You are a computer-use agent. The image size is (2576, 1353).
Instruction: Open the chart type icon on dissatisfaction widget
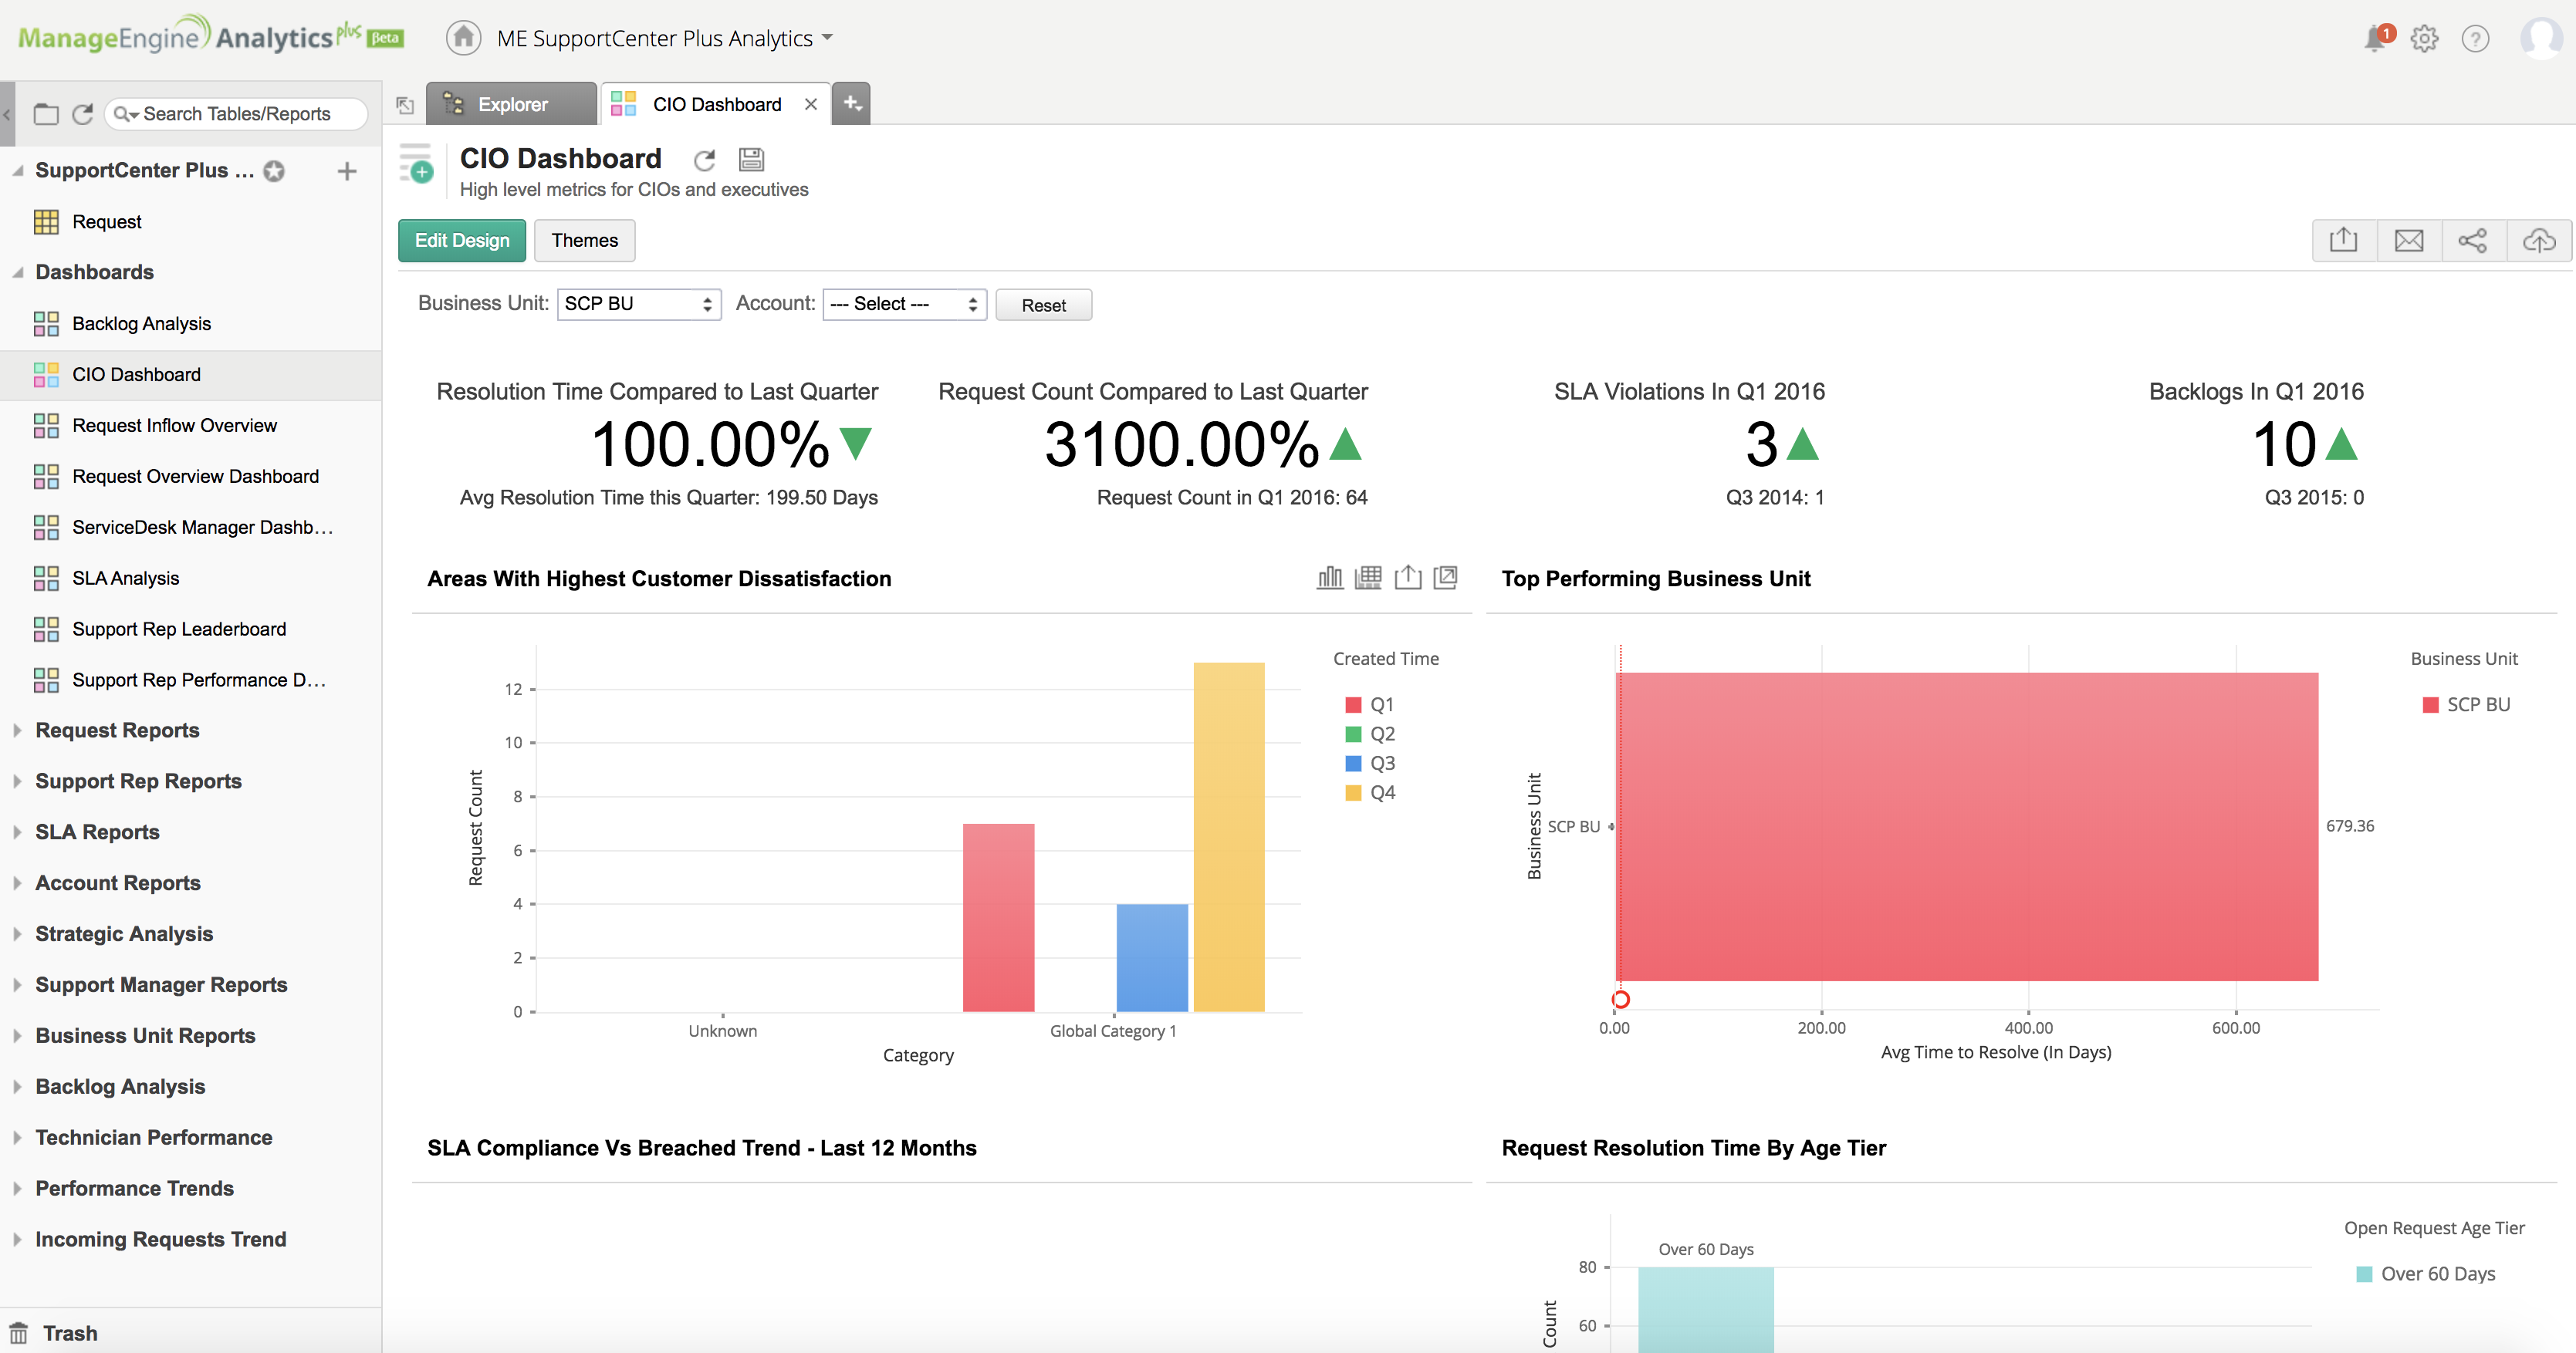coord(1329,578)
